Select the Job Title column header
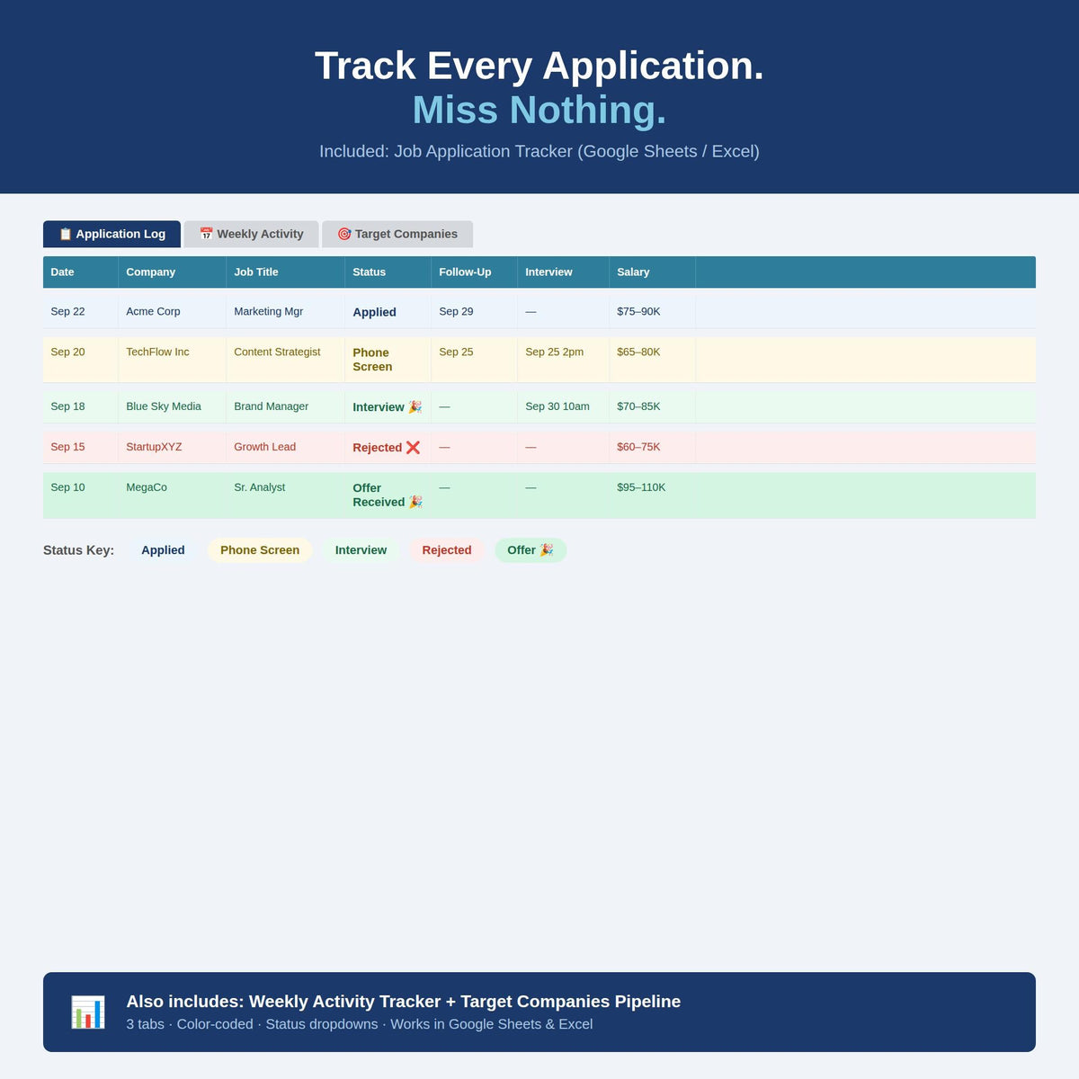Viewport: 1079px width, 1079px height. 286,272
